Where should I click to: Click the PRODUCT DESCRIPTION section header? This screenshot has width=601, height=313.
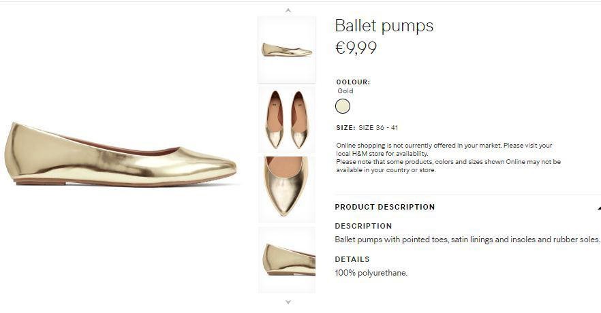385,207
